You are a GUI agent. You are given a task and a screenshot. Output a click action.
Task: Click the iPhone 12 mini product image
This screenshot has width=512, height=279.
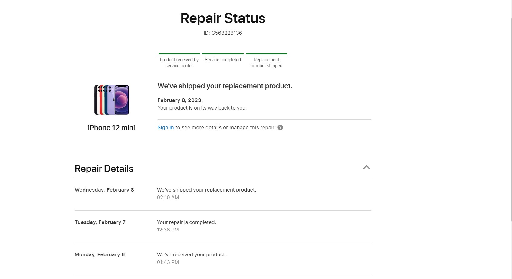(112, 100)
